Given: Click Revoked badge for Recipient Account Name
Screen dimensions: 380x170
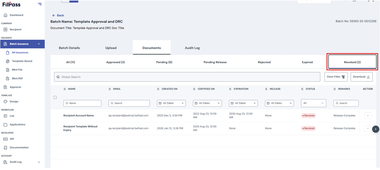Looking at the screenshot, I should (308, 116).
